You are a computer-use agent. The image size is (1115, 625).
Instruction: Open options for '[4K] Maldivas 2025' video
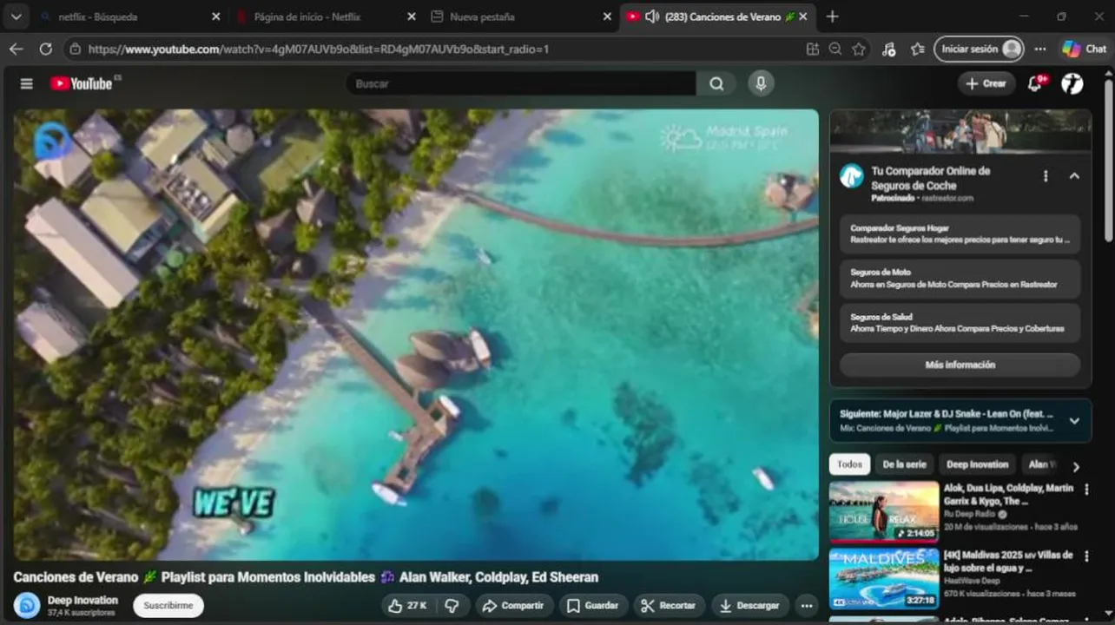click(1086, 556)
